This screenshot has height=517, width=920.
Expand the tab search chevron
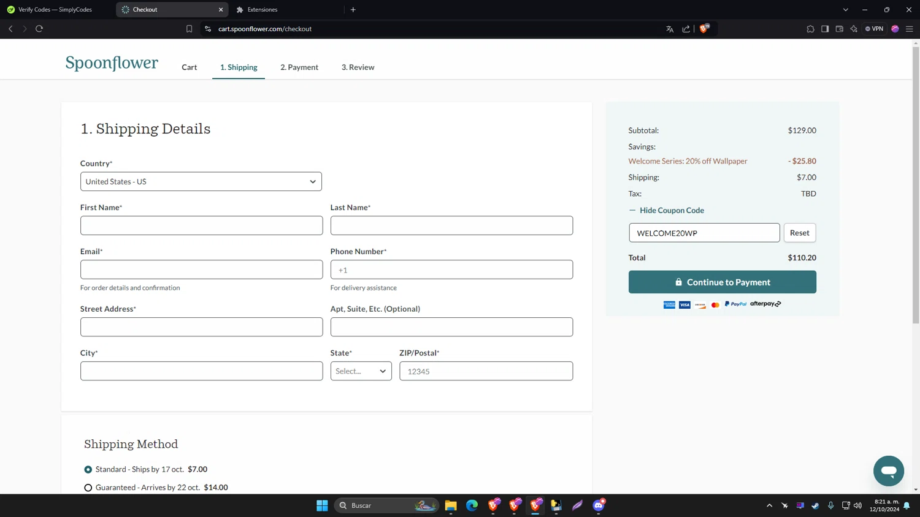point(846,10)
